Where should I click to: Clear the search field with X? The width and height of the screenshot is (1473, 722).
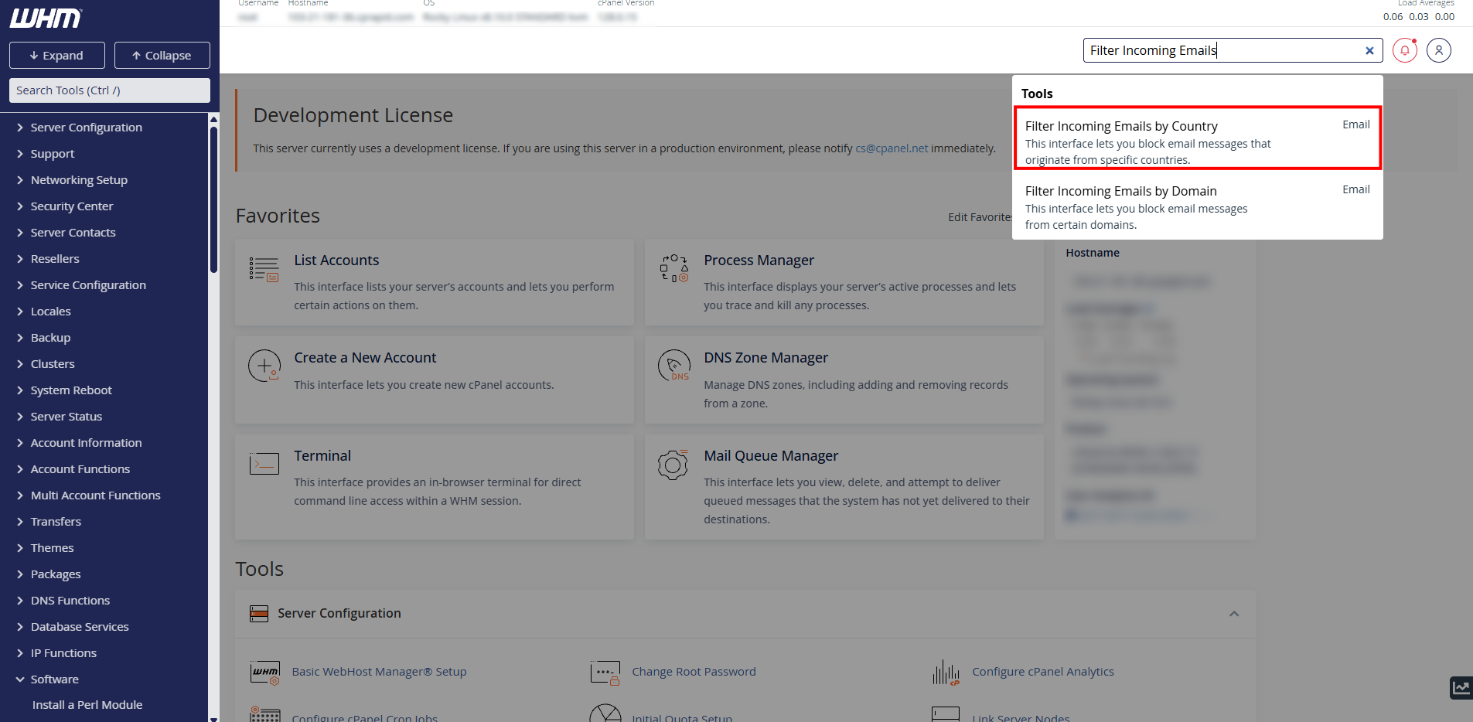tap(1369, 50)
